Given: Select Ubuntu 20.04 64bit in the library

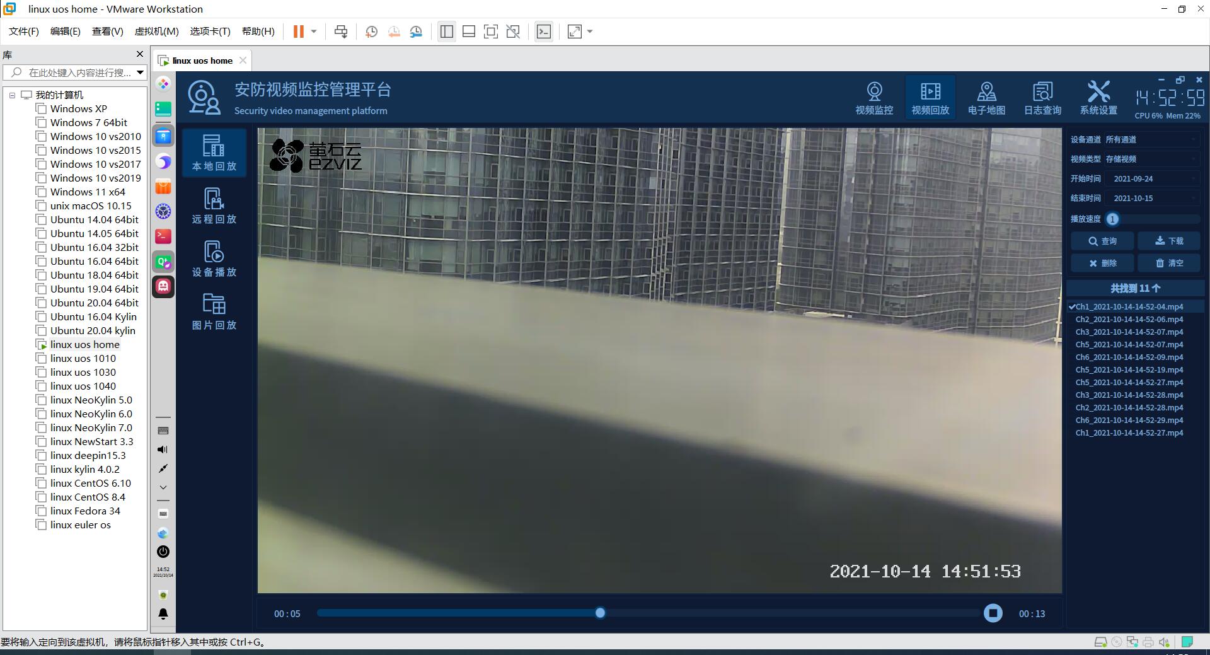Looking at the screenshot, I should point(94,303).
